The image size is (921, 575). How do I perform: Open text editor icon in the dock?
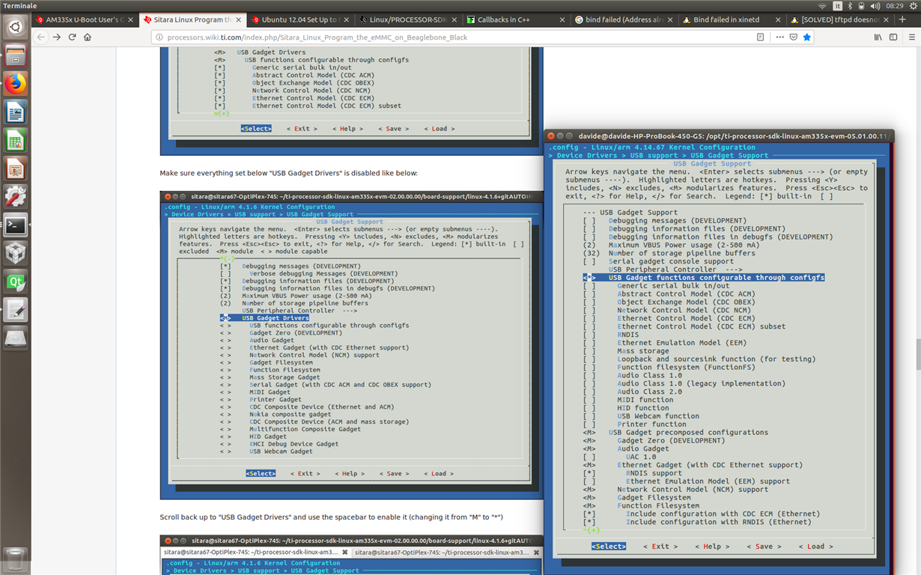click(x=16, y=309)
